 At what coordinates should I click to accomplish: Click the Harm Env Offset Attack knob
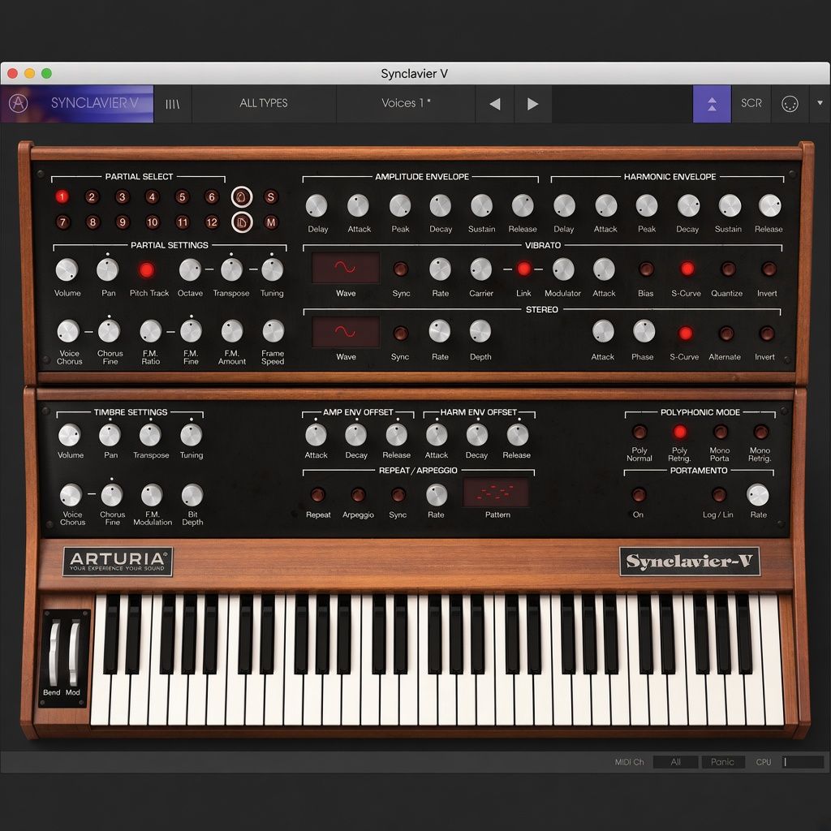[x=437, y=435]
